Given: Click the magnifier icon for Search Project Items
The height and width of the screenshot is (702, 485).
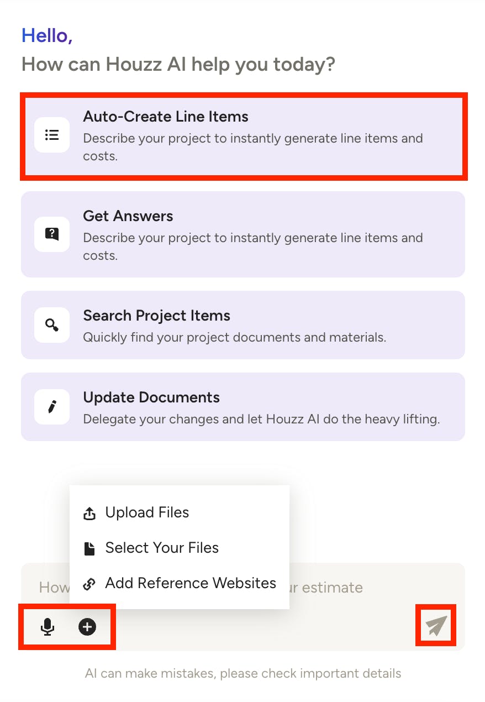Looking at the screenshot, I should click(52, 325).
